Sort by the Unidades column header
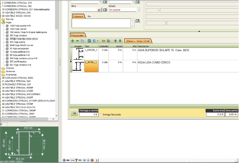Image resolution: width=239 pixels, height=163 pixels. click(x=103, y=46)
